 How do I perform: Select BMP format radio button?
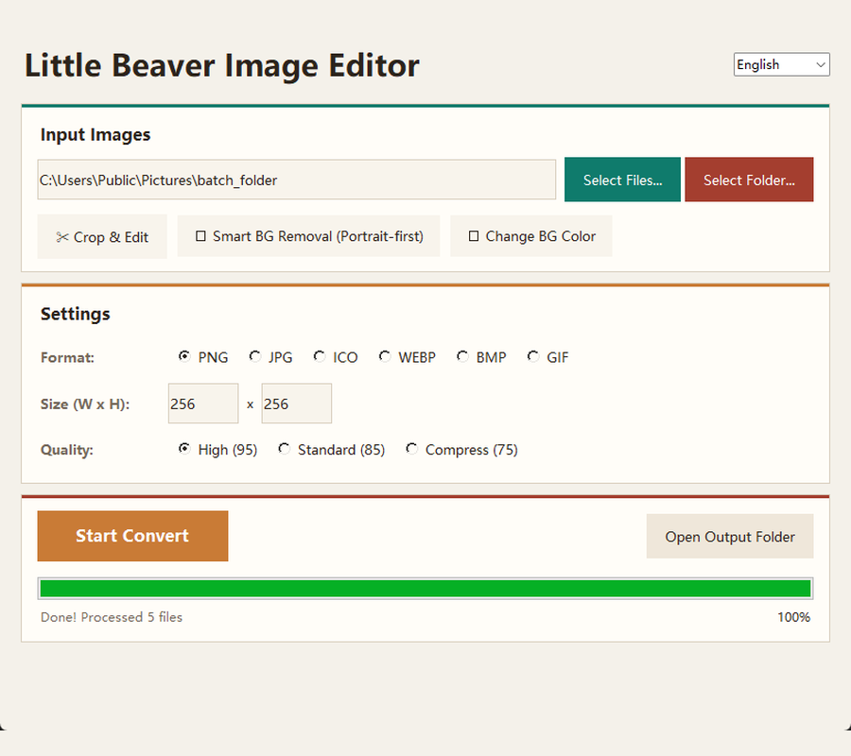[x=462, y=356]
